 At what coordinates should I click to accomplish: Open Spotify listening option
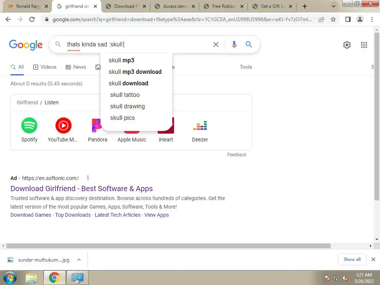tap(29, 130)
